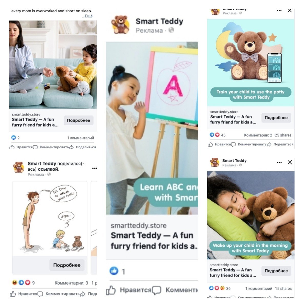Click the comment icon under the comic strip ad

coord(40,294)
